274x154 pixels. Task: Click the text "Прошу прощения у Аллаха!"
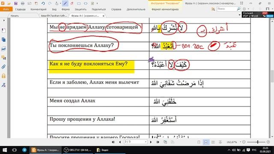tap(82, 119)
